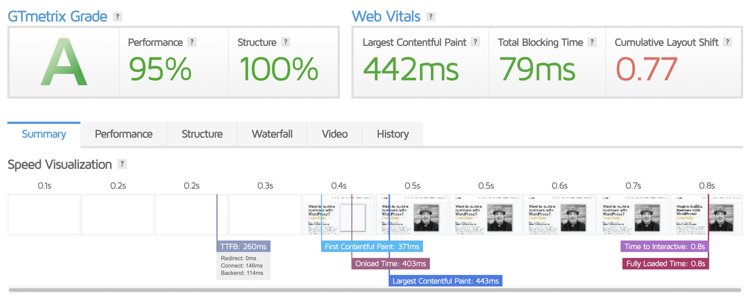Click help icon next to Performance score
The width and height of the screenshot is (751, 302).
coord(192,42)
